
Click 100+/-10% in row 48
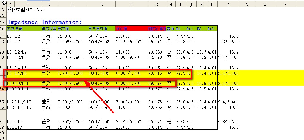click(99, 42)
